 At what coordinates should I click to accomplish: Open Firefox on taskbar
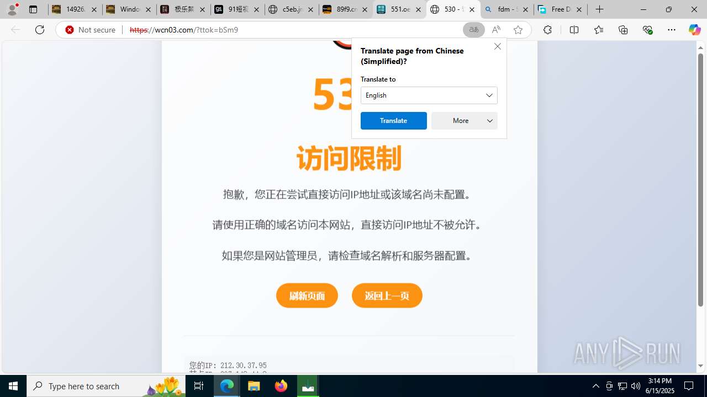(x=281, y=386)
